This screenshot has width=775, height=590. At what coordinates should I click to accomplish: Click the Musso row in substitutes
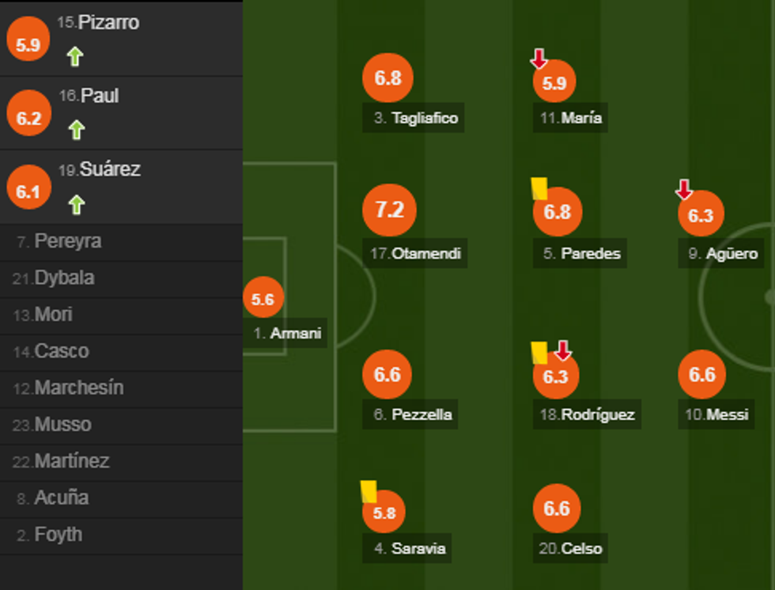coord(62,425)
